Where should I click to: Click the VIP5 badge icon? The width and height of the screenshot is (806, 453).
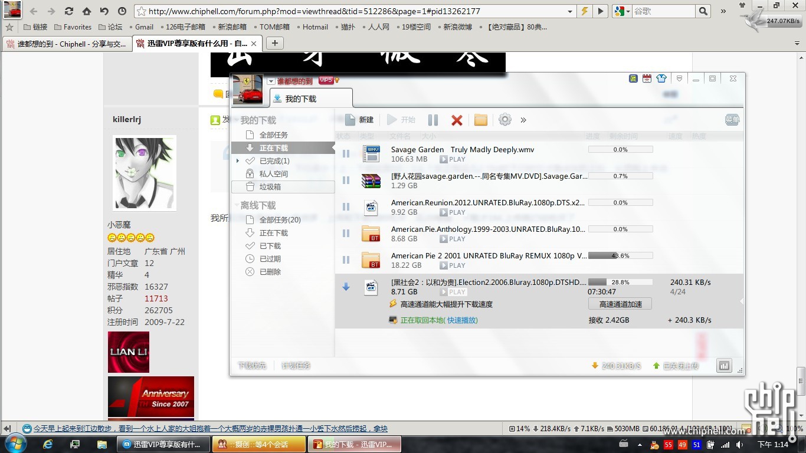(x=326, y=80)
